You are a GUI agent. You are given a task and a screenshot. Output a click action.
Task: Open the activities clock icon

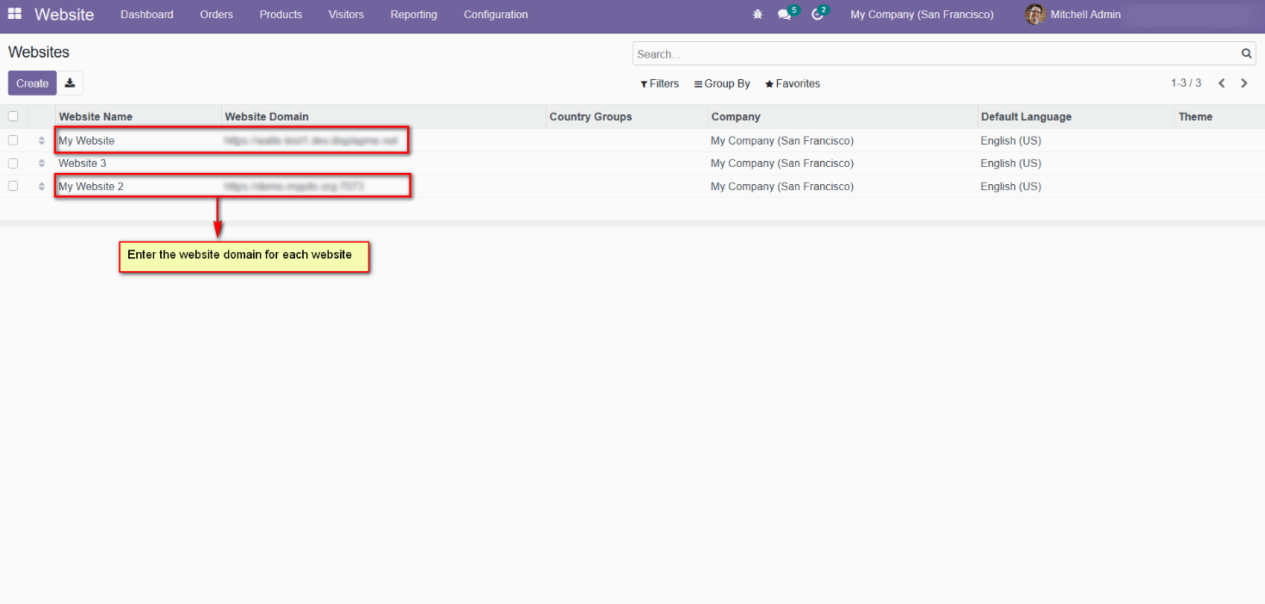click(817, 15)
